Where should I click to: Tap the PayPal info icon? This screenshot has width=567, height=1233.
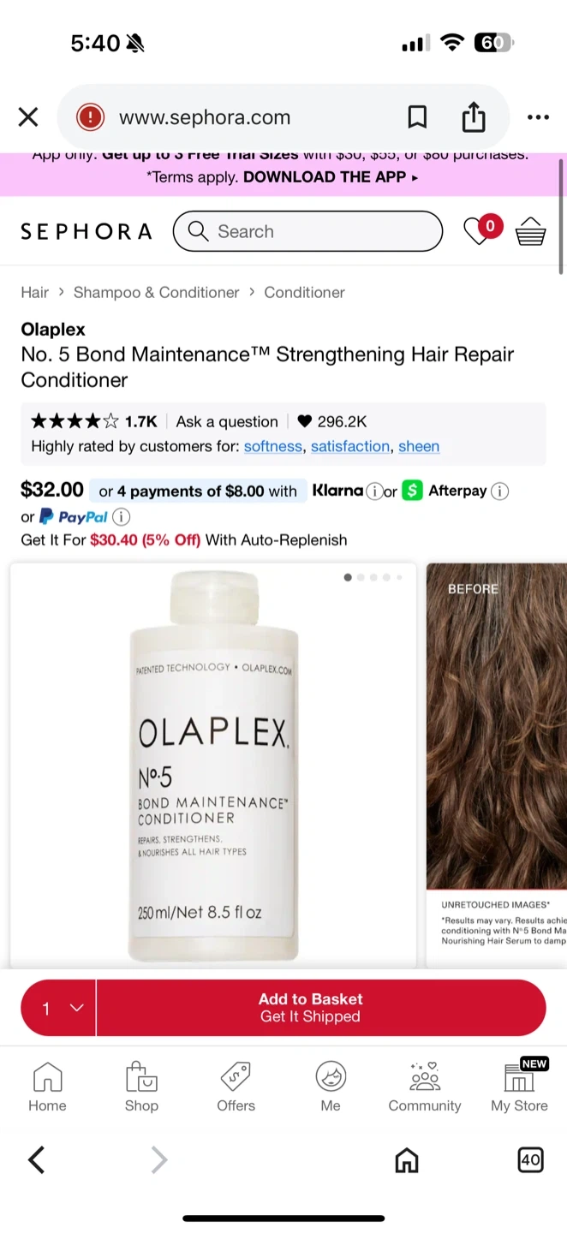(122, 516)
